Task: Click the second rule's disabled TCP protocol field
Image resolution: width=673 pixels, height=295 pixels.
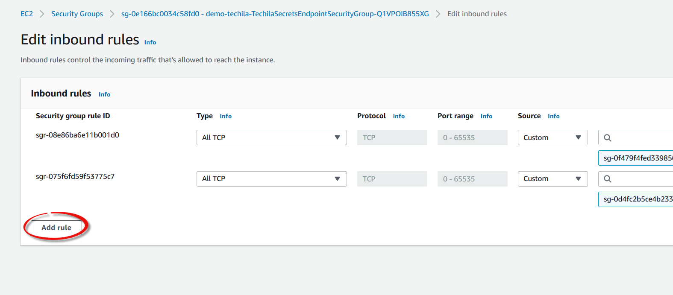Action: click(392, 179)
